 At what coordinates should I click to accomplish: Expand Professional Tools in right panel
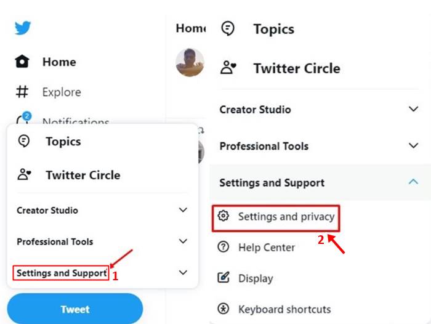[413, 146]
